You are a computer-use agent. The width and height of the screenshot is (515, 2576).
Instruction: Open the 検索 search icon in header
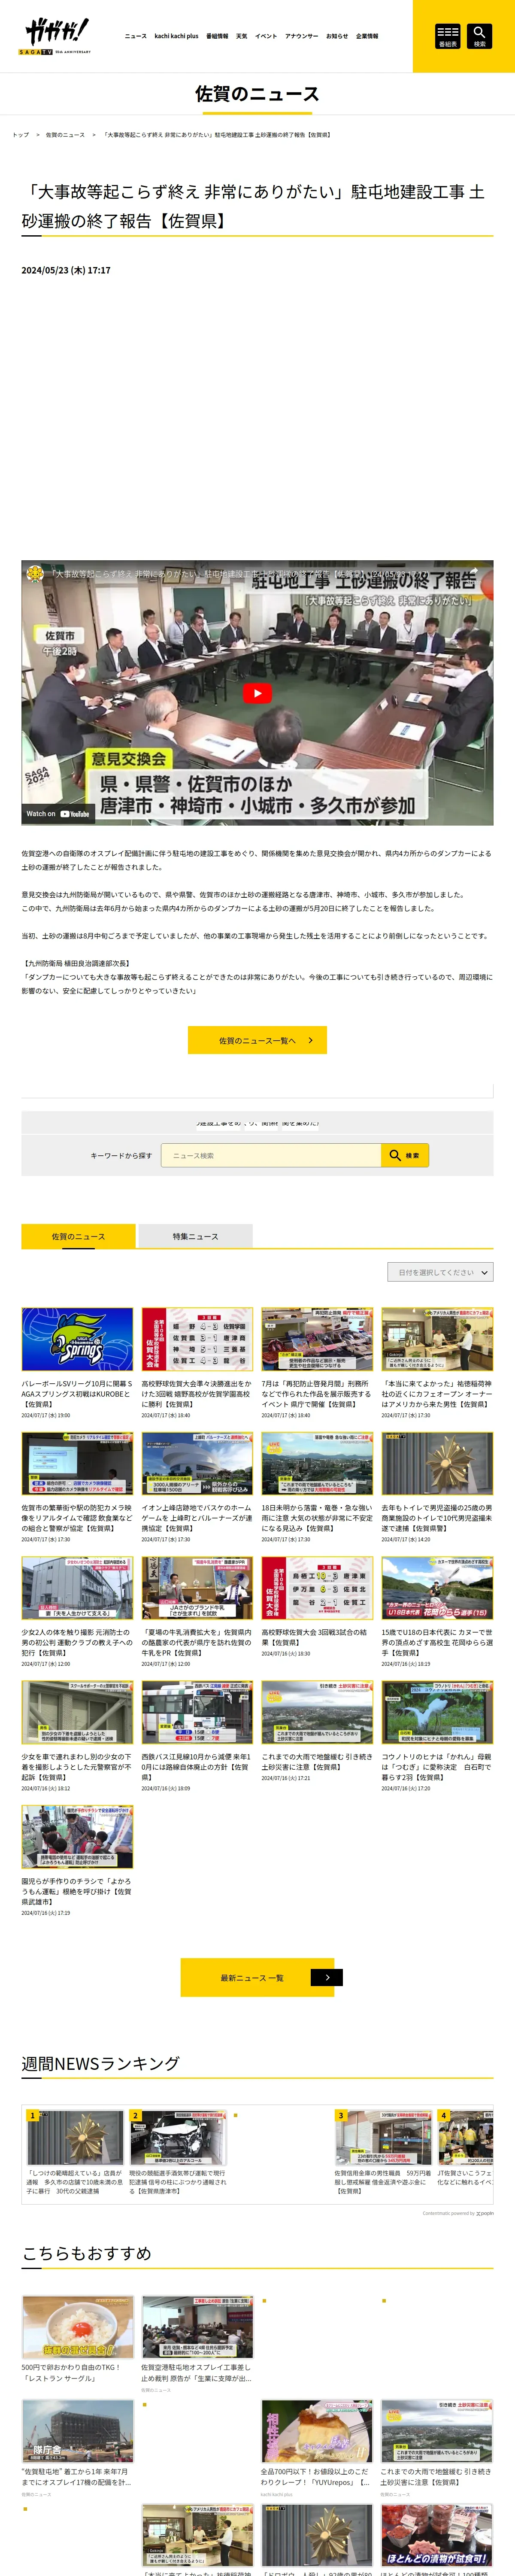pos(479,36)
